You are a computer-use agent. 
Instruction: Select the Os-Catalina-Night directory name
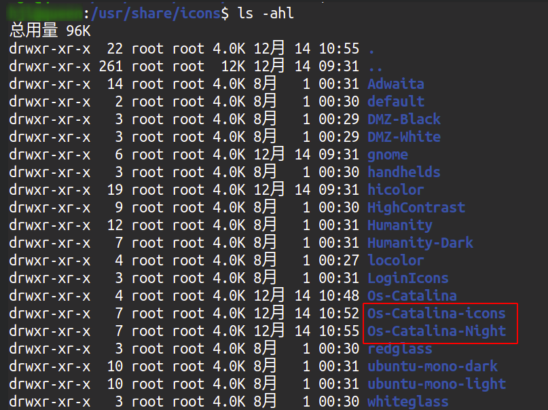pyautogui.click(x=437, y=331)
